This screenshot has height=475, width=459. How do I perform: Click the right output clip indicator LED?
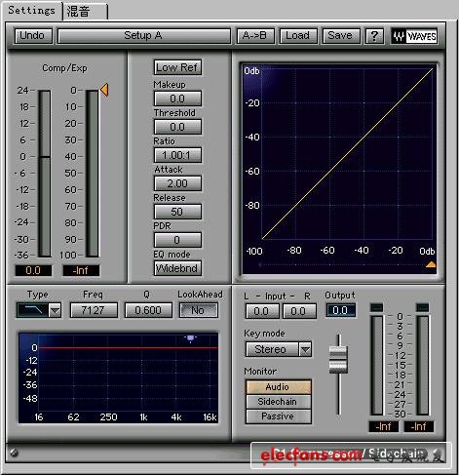423,307
